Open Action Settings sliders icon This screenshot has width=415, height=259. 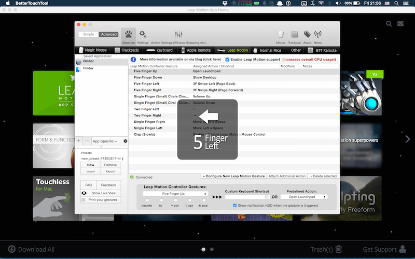pyautogui.click(x=178, y=34)
